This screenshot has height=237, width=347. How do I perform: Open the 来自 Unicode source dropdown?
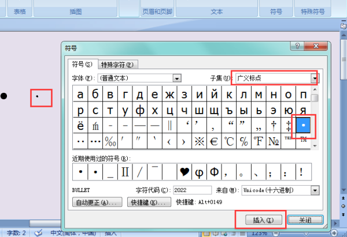point(315,190)
